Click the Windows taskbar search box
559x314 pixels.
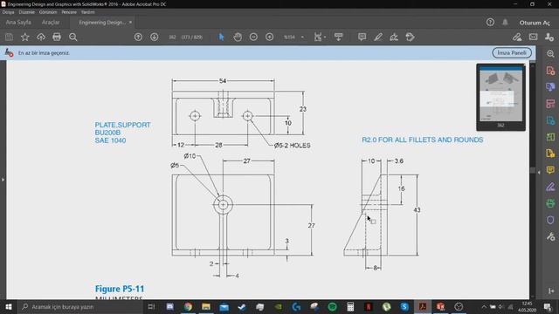[79, 306]
